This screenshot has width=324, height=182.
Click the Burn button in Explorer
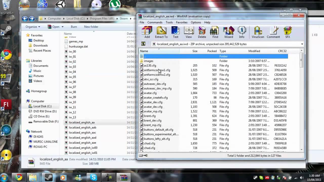(x=74, y=27)
